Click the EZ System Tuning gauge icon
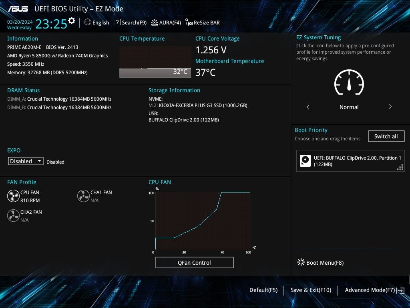The image size is (410, 308). point(349,82)
